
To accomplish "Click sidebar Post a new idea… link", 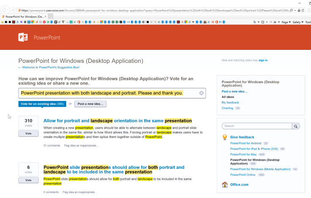I will [x=235, y=91].
